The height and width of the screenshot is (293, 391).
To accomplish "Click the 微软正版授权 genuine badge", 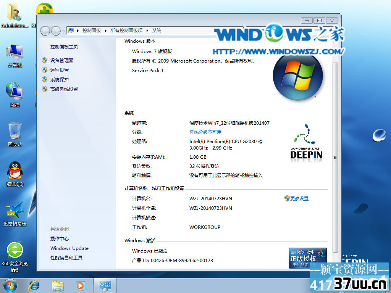I will (307, 258).
